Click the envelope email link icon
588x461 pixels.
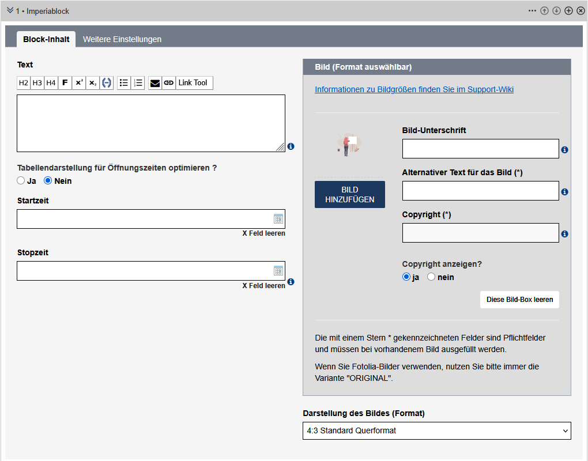click(155, 83)
